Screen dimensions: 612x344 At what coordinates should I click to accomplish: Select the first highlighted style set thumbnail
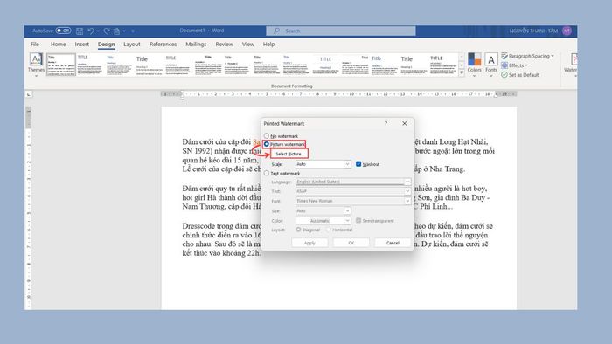click(61, 65)
